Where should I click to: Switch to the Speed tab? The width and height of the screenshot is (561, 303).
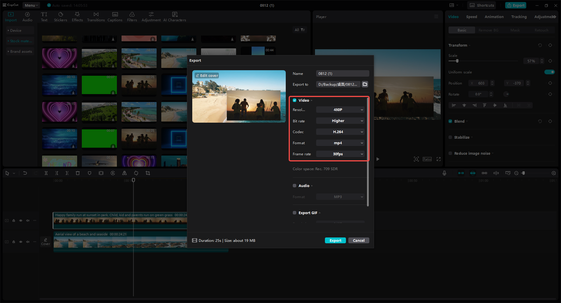(472, 17)
